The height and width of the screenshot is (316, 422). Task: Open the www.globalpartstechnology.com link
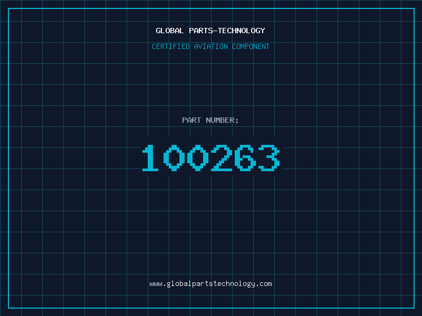coord(210,284)
